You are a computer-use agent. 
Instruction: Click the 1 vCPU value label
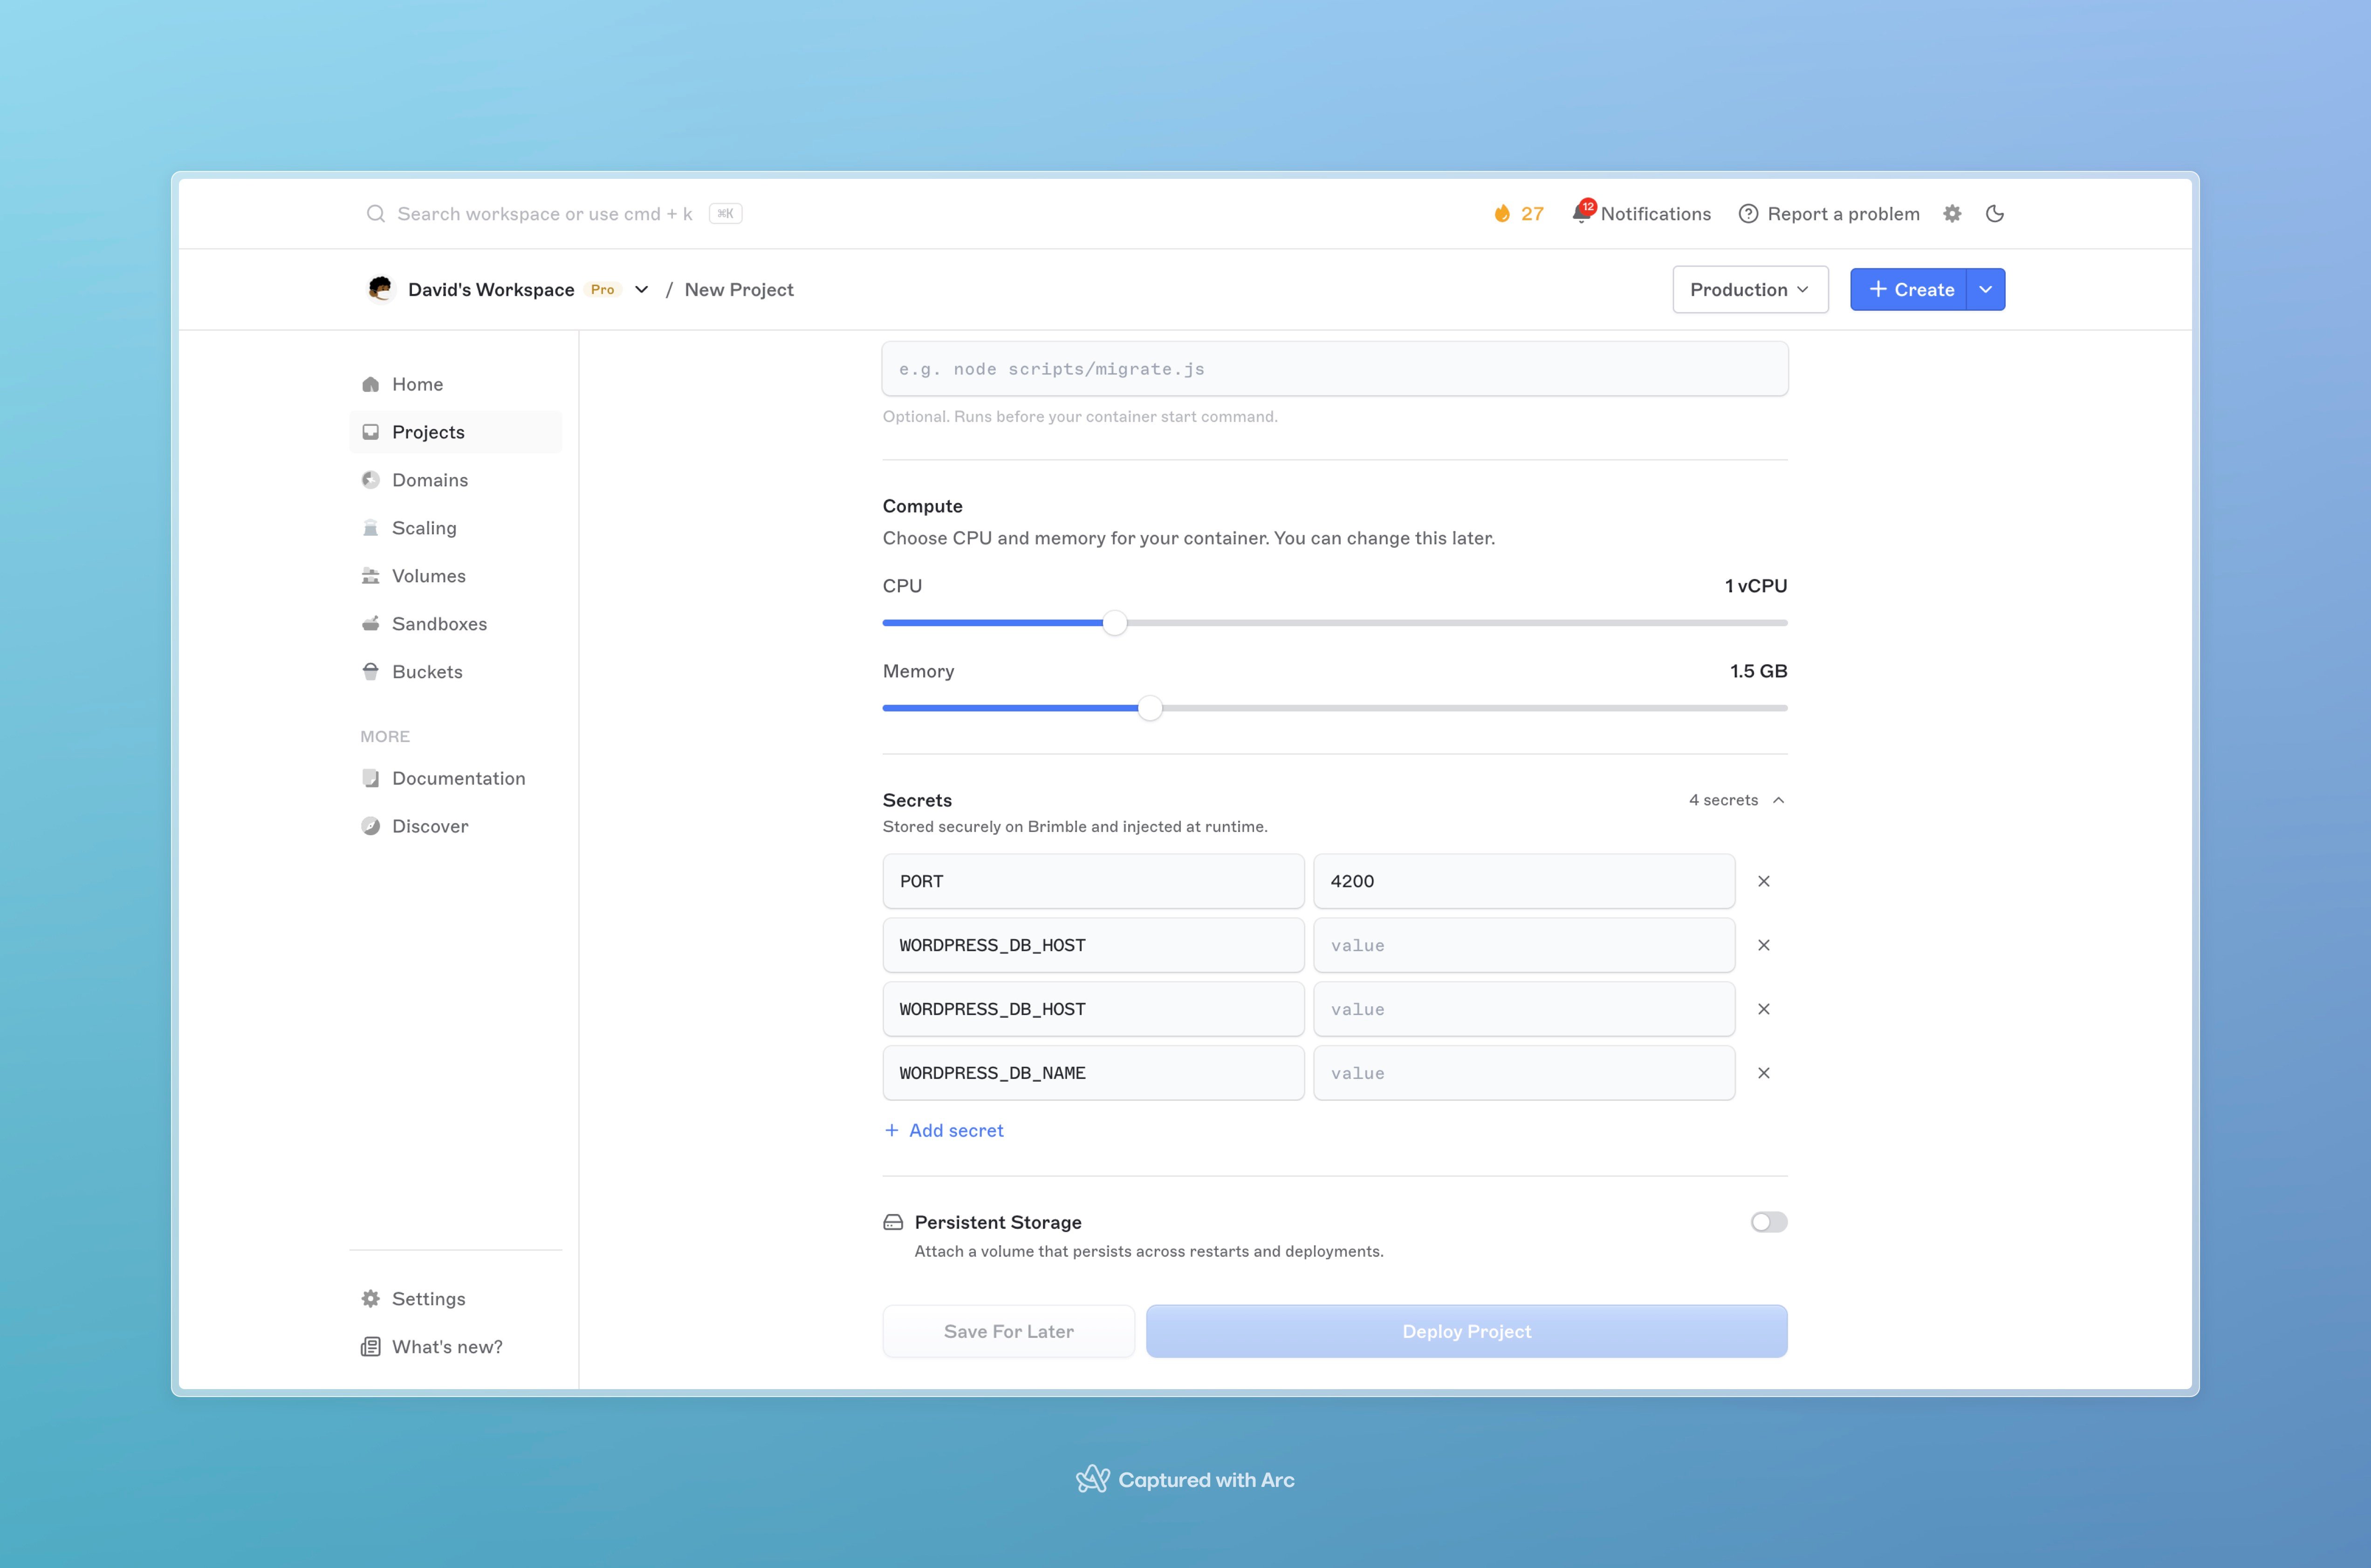point(1756,586)
